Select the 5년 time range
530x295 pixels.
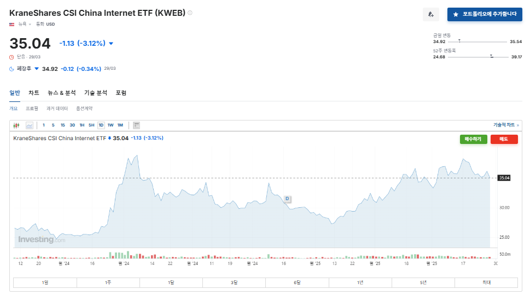tap(423, 282)
